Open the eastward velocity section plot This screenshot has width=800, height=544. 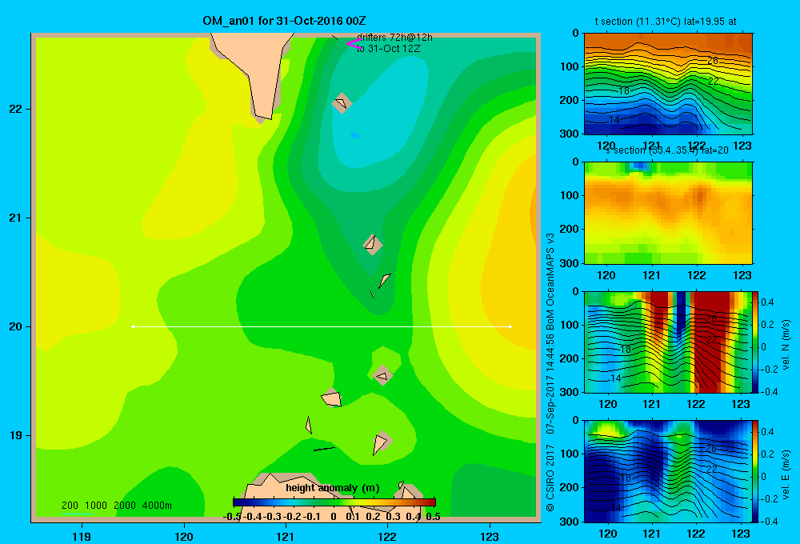[x=668, y=471]
